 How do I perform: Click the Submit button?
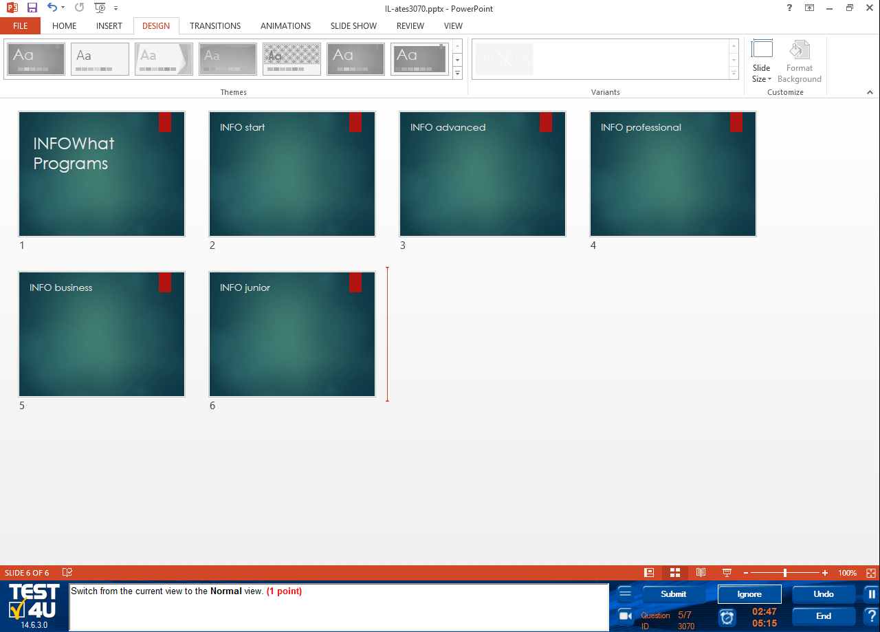[673, 594]
